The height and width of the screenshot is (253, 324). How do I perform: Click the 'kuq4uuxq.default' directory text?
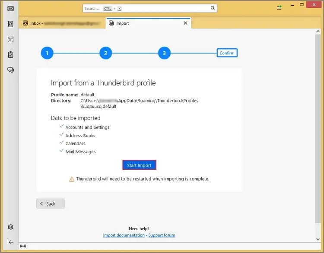[98, 107]
